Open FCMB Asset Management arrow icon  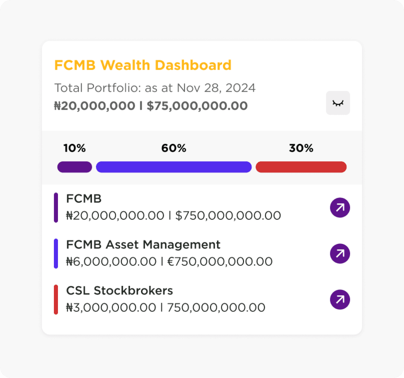(x=340, y=253)
